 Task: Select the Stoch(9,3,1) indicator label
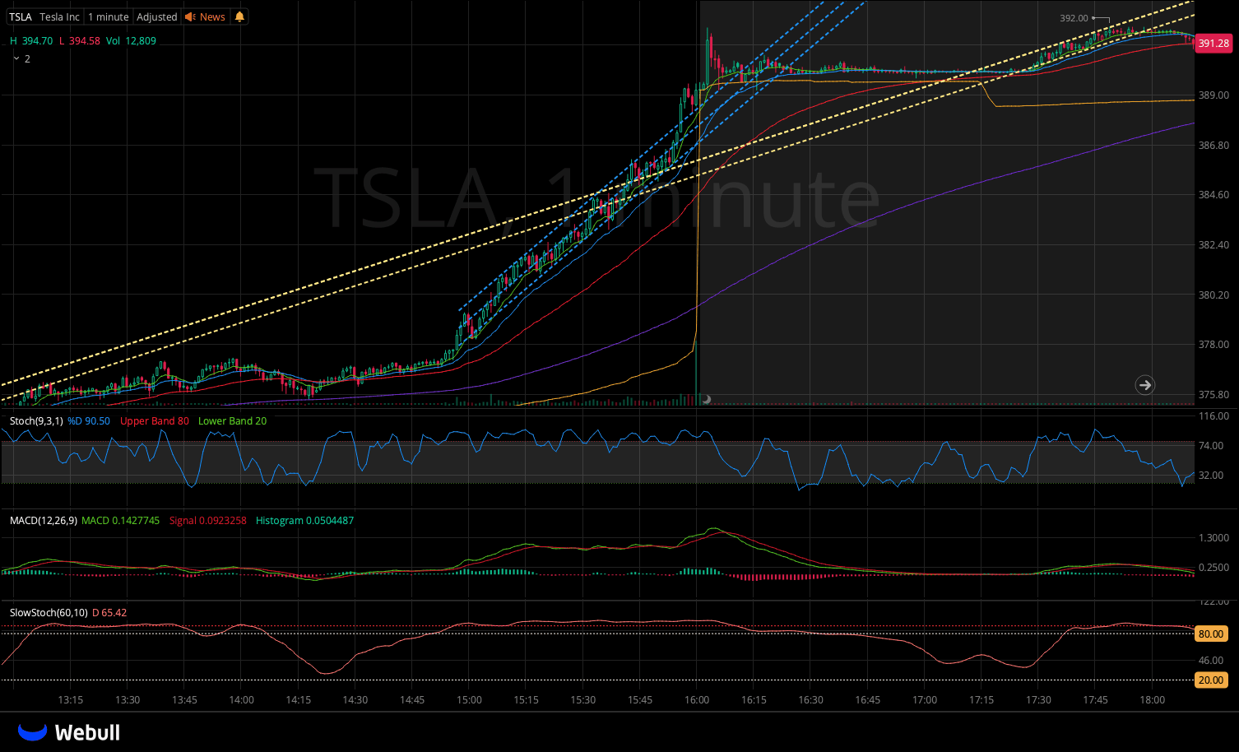pos(36,420)
